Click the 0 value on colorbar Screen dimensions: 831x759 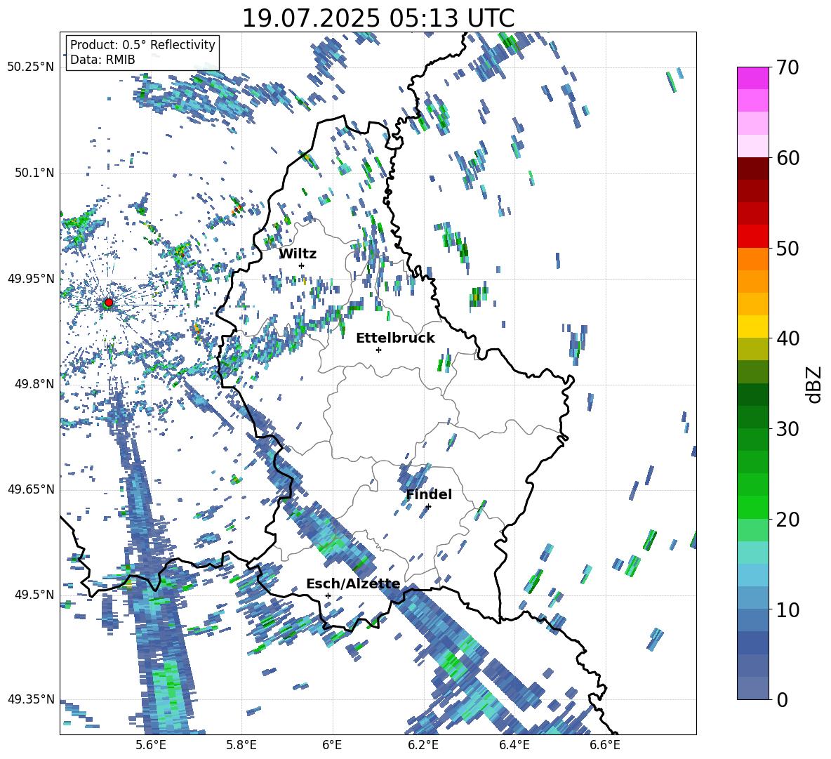coord(782,699)
